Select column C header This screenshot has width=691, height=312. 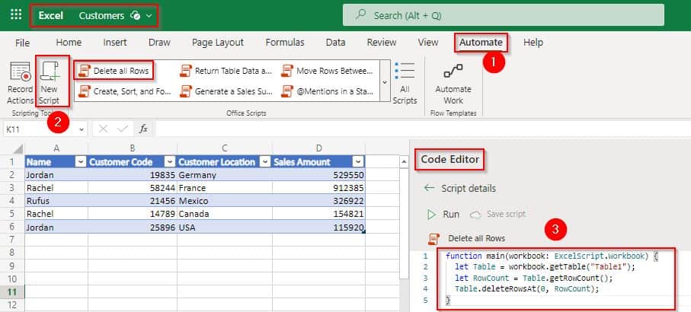point(224,148)
